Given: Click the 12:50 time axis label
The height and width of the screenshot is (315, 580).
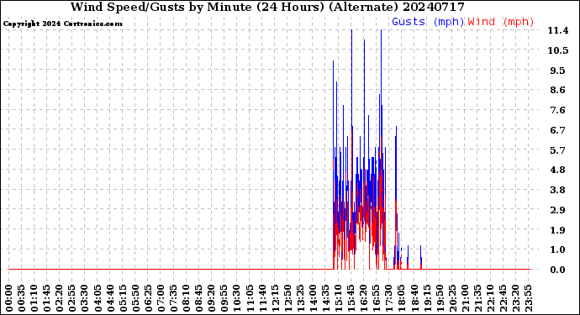Looking at the screenshot, I should pyautogui.click(x=287, y=298).
